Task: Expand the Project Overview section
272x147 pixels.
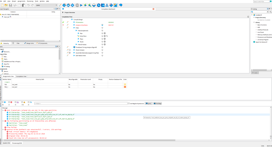Action: click(x=63, y=13)
